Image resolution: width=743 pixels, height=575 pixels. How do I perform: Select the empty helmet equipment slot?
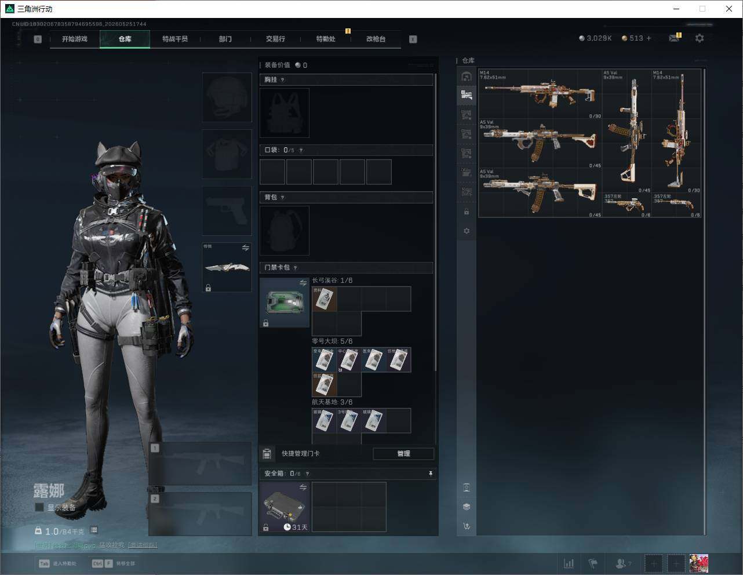pos(227,97)
